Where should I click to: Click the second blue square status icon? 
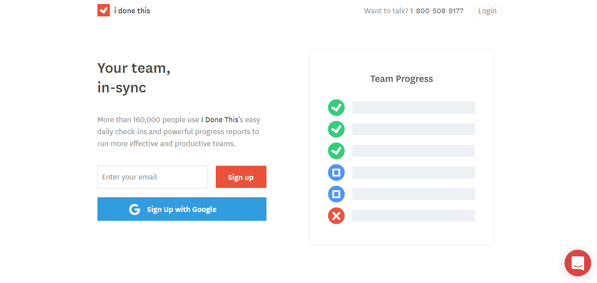(336, 194)
